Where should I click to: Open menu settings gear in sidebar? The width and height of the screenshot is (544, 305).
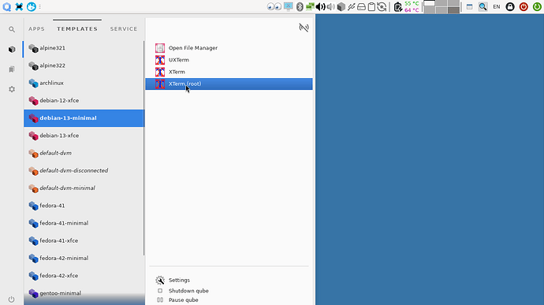[12, 89]
